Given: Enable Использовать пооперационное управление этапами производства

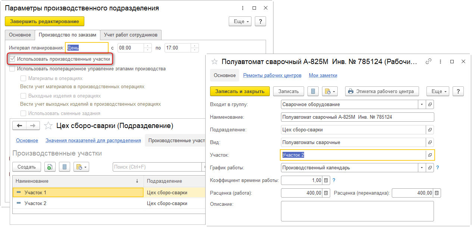Looking at the screenshot, I should point(13,69).
